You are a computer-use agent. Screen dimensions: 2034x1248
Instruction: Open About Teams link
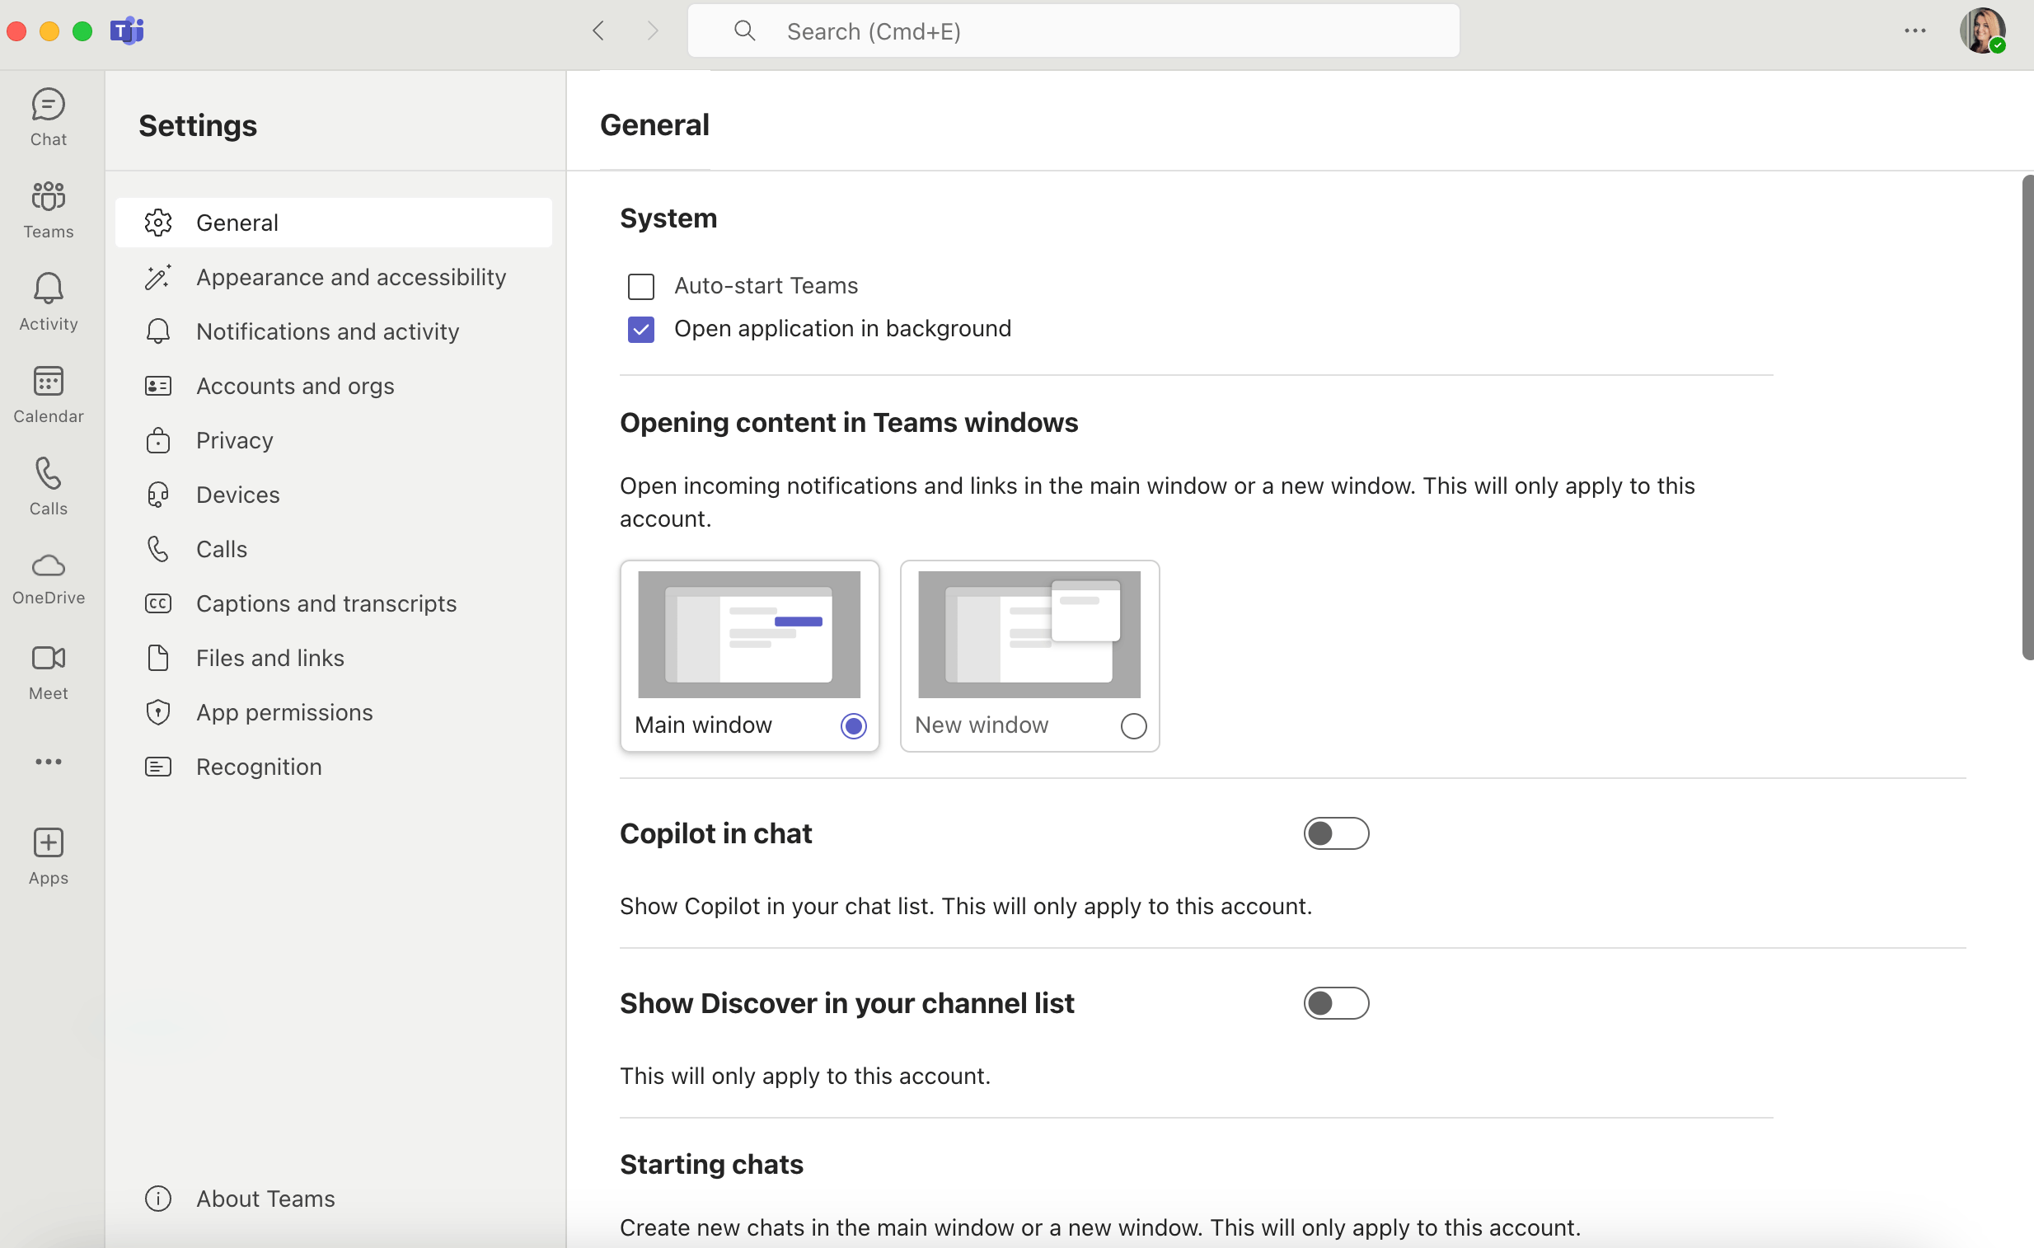point(265,1199)
